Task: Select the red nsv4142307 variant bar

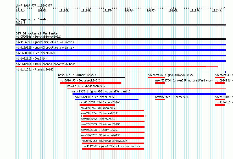Action: click(x=113, y=149)
